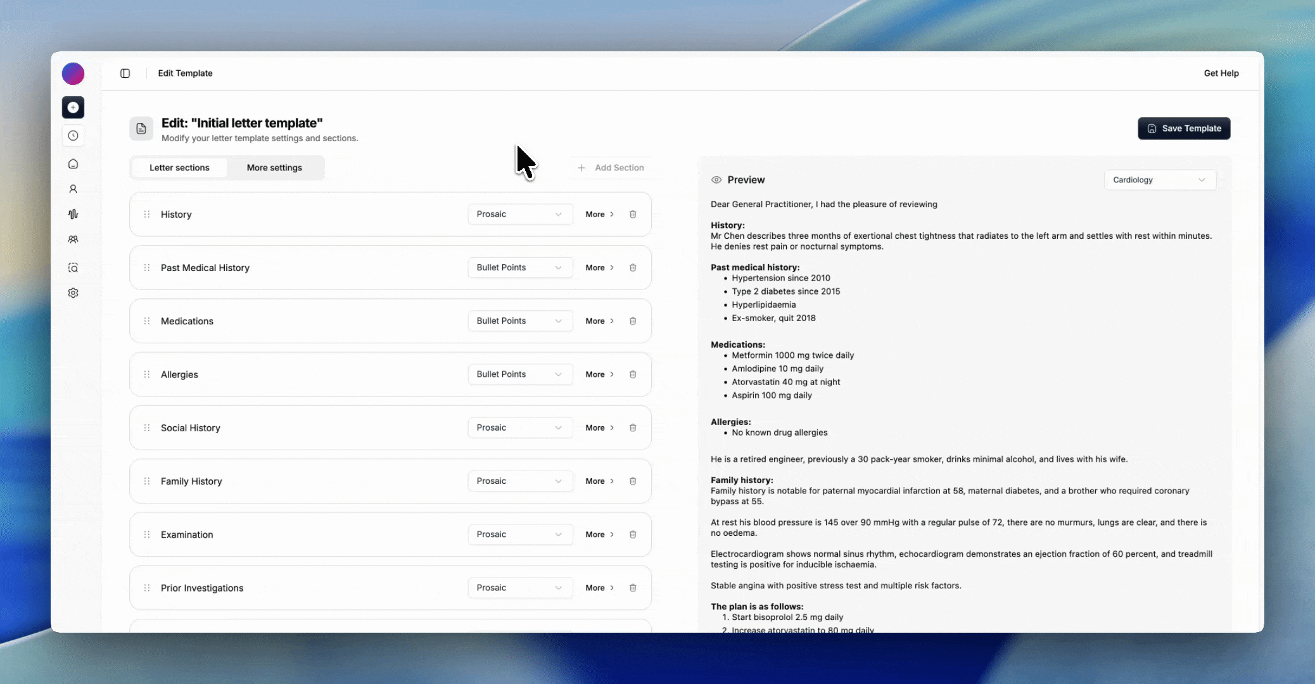The image size is (1315, 684).
Task: Open Examination format dropdown
Action: [x=520, y=535]
